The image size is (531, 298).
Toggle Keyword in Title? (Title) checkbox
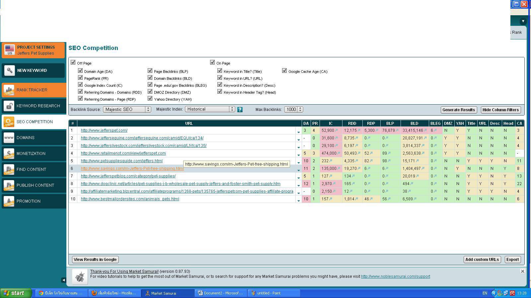tap(220, 71)
